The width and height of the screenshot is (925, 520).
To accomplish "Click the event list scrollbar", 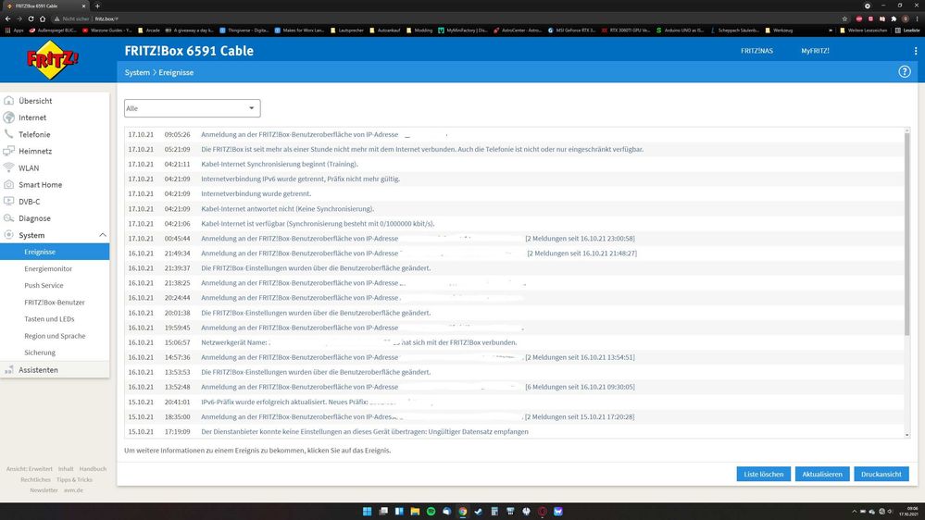I will click(906, 235).
